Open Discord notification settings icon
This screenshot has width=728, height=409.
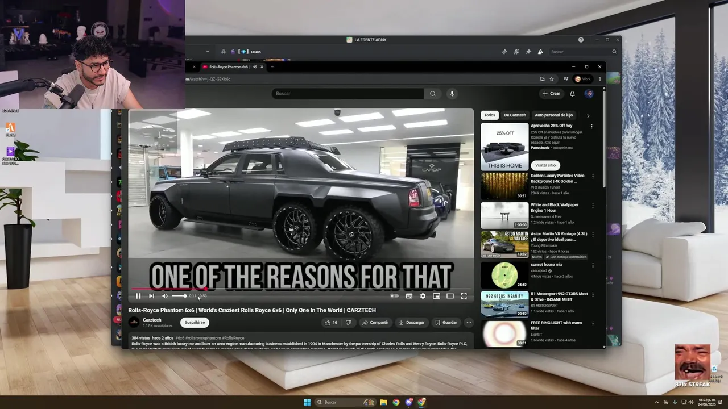pyautogui.click(x=516, y=52)
